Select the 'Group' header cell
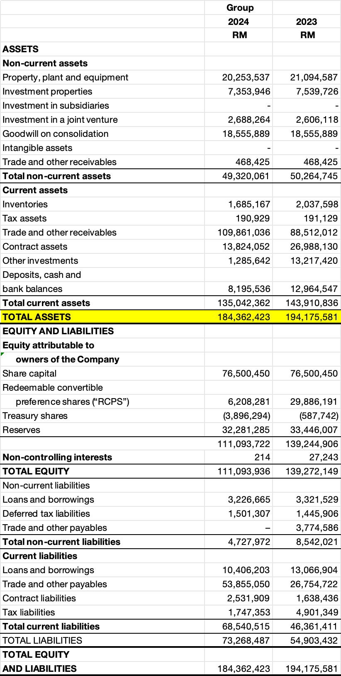This screenshot has width=341, height=676. click(x=239, y=8)
